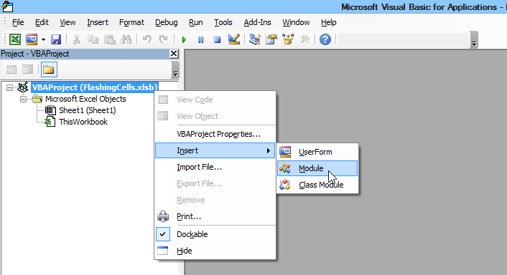Expand Insert submenu in context menu
507x275 pixels.
click(215, 150)
